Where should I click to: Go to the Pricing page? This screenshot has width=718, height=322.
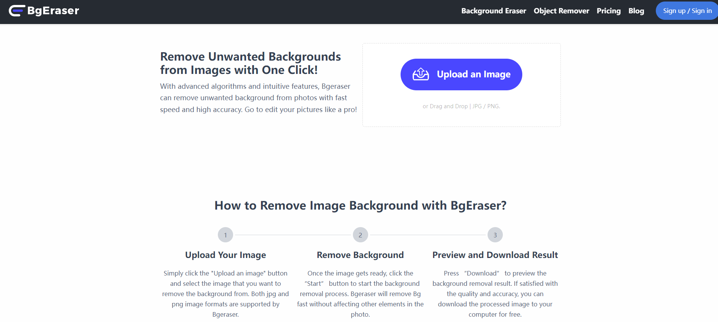point(609,11)
